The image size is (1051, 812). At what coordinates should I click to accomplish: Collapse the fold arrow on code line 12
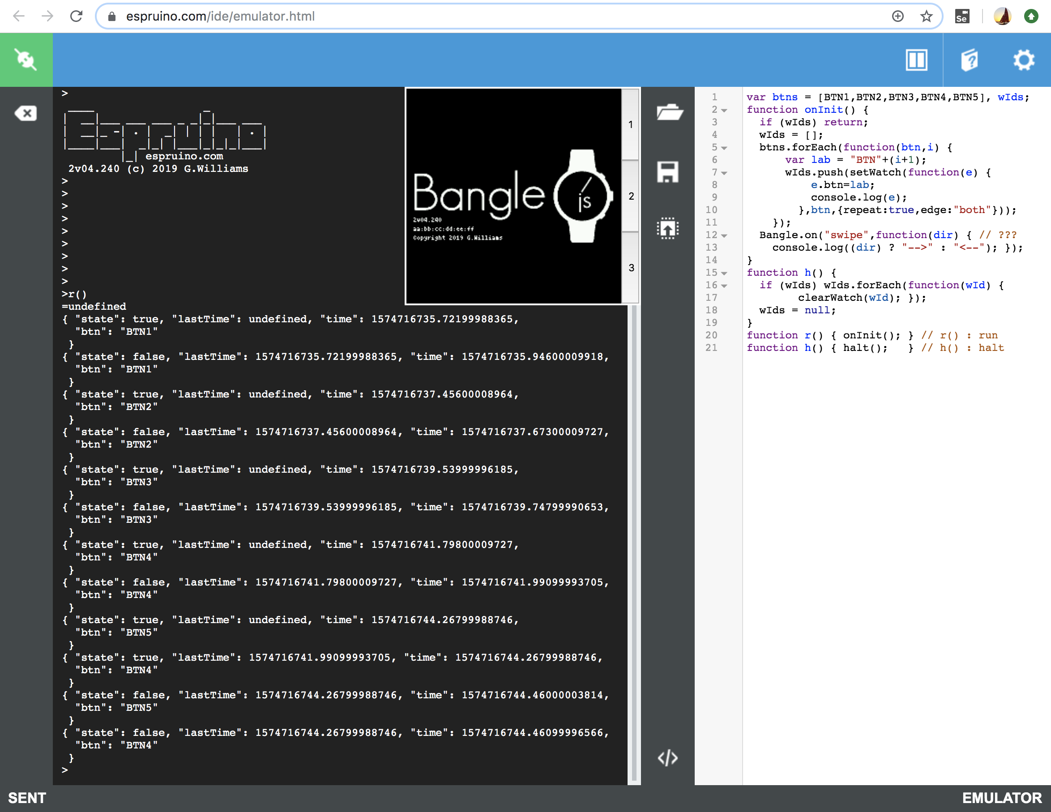[724, 235]
